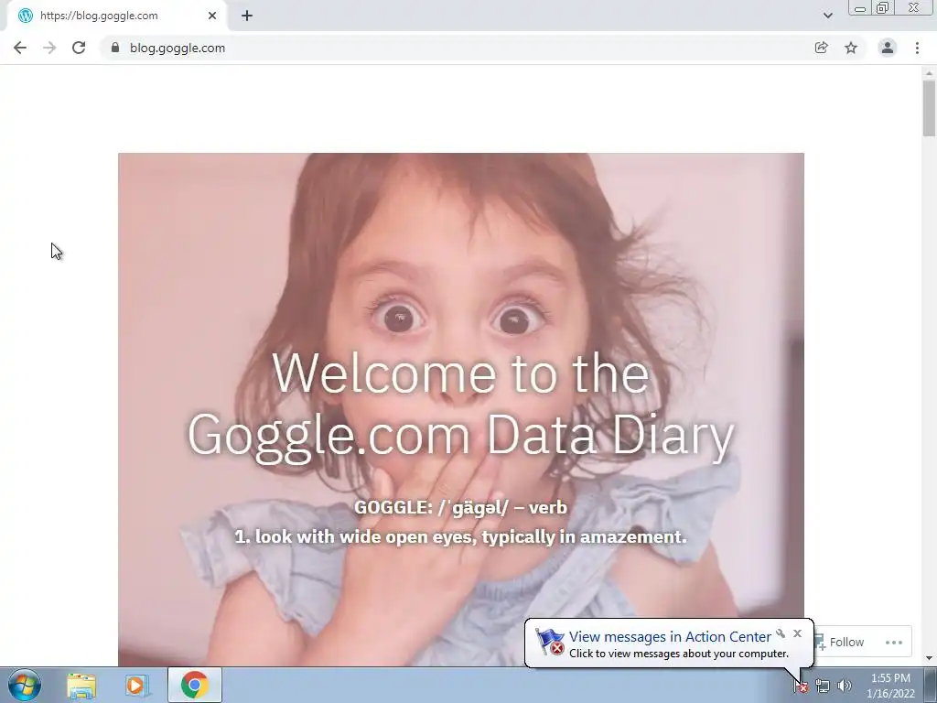Click the page scrollbar thumb
Screen dimensions: 937x703
929,108
